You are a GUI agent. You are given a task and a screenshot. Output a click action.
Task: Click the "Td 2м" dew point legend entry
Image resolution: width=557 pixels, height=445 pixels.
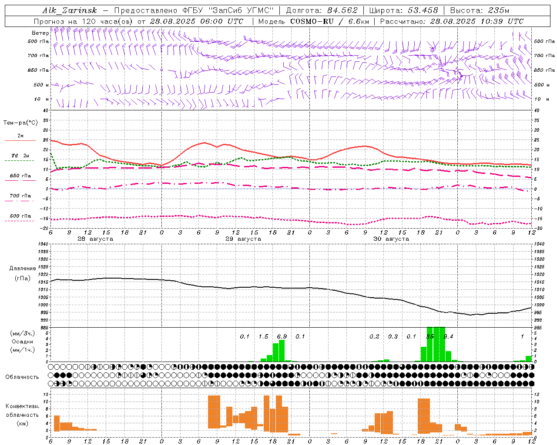[20, 158]
